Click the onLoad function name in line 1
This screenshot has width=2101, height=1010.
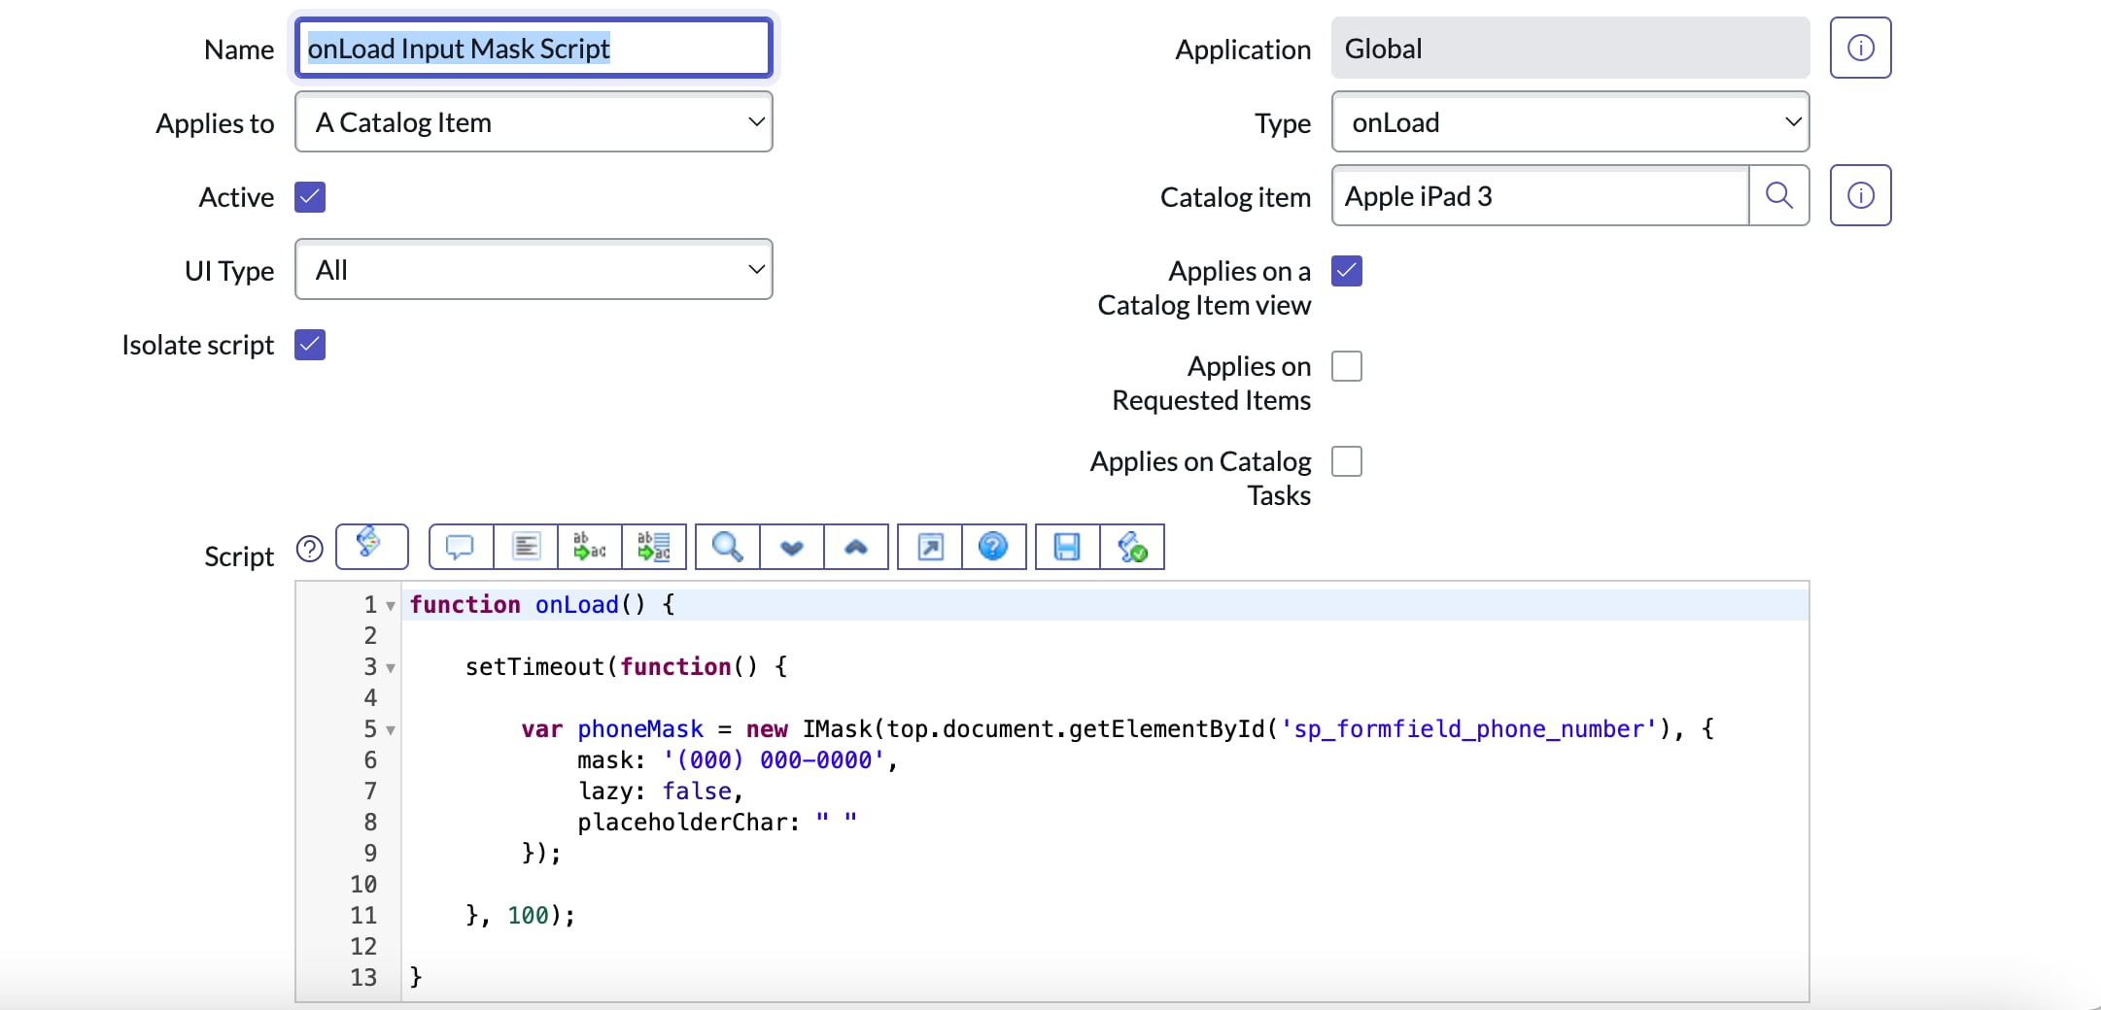click(x=576, y=605)
